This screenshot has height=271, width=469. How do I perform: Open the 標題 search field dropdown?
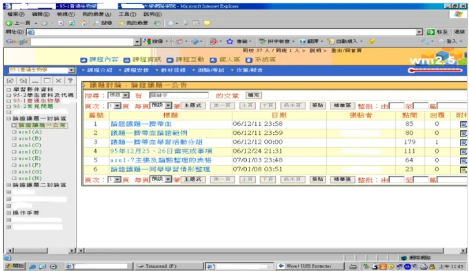coord(126,96)
